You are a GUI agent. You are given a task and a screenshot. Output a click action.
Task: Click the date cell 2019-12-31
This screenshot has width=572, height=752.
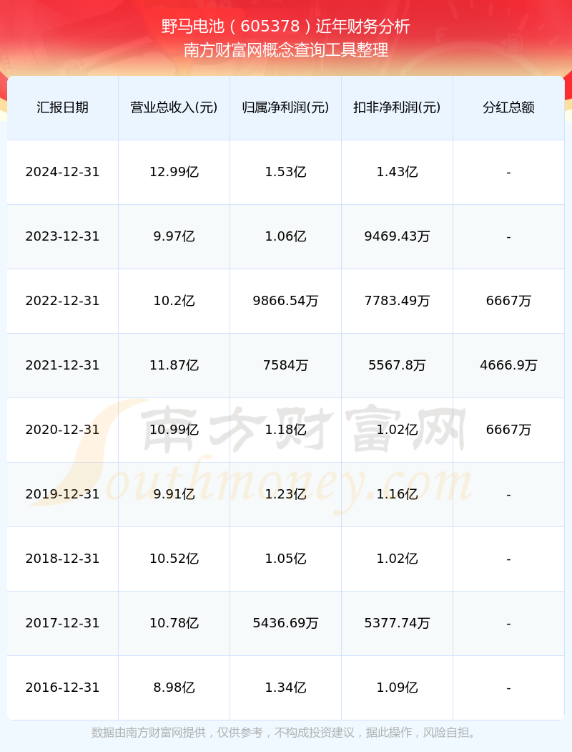(63, 494)
